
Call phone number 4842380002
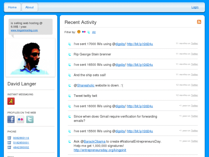(21, 147)
